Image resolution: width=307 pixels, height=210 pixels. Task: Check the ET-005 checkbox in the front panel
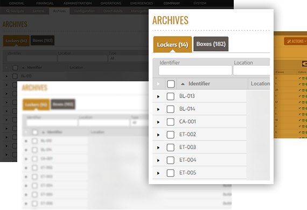[170, 173]
